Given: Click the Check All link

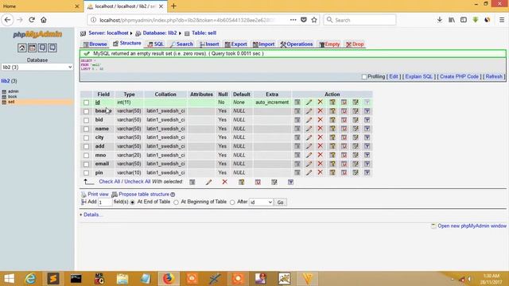Looking at the screenshot, I should [110, 182].
